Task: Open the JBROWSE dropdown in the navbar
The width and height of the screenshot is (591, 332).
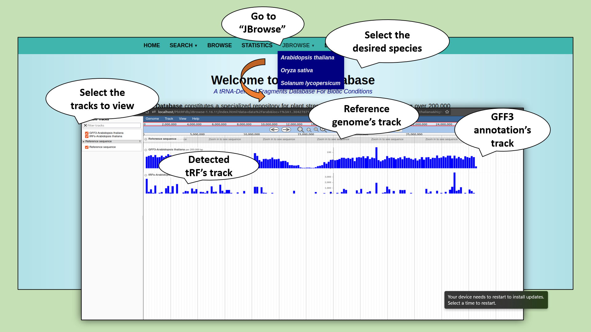Action: pyautogui.click(x=298, y=45)
